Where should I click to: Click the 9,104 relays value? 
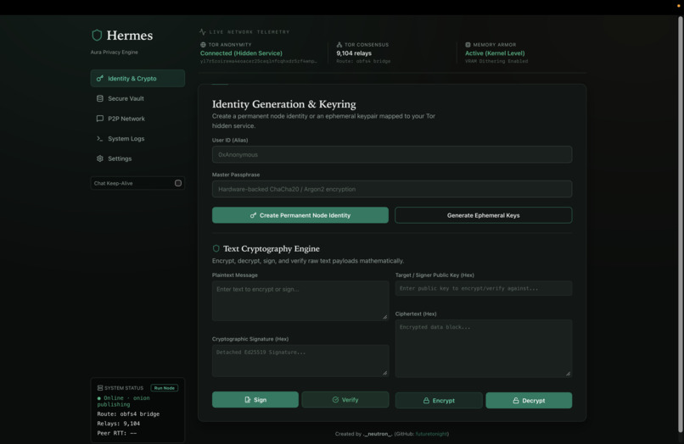click(354, 53)
